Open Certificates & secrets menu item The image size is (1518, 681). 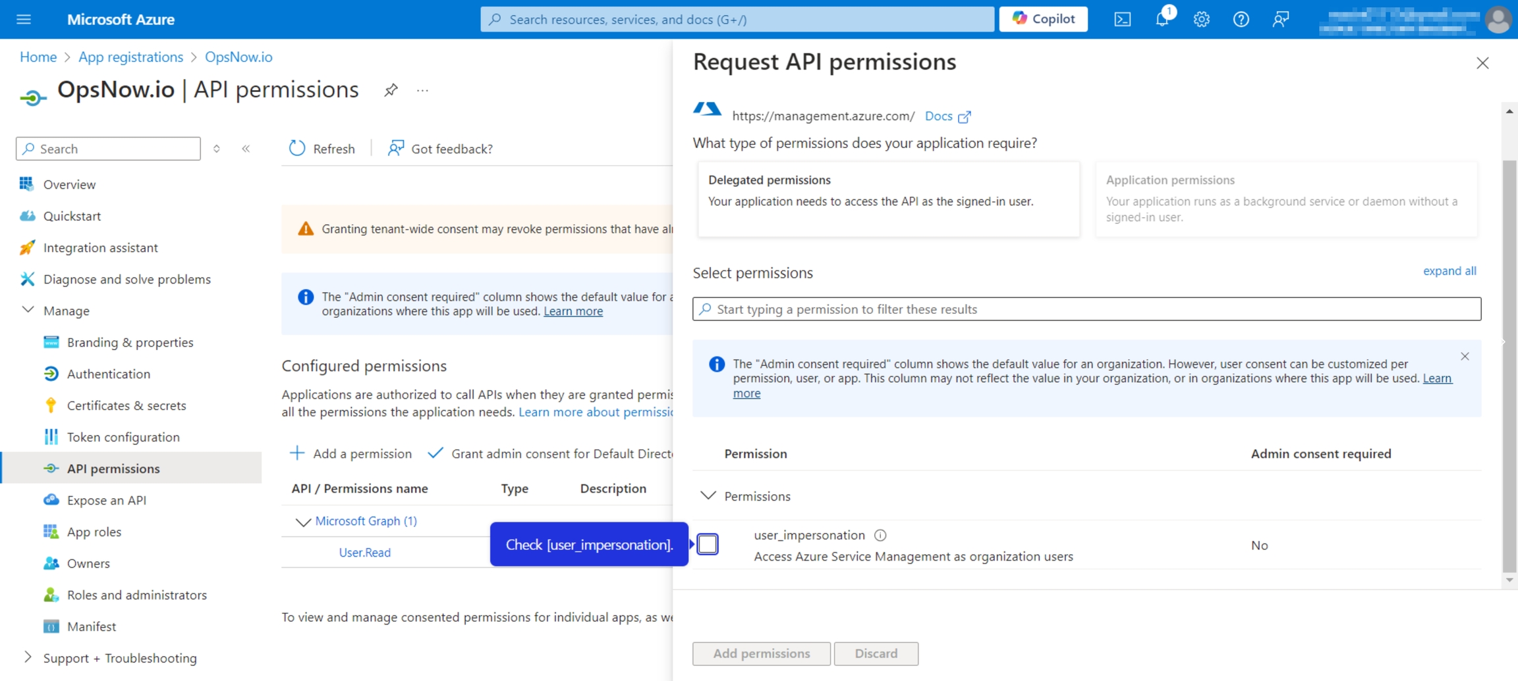pos(126,405)
